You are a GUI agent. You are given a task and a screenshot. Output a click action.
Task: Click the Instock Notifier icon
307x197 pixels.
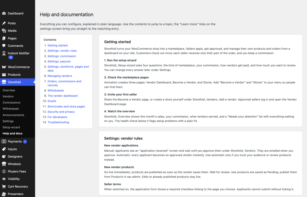click(x=4, y=53)
